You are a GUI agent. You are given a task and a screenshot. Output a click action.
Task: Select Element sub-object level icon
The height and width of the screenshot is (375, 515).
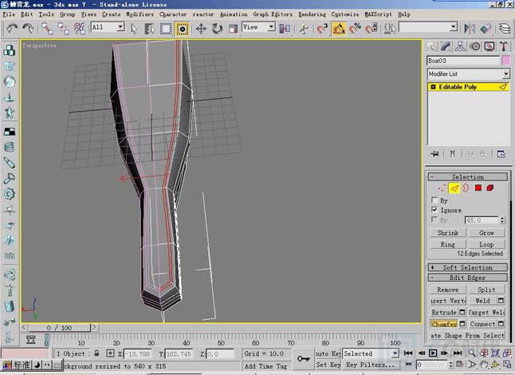pyautogui.click(x=490, y=188)
